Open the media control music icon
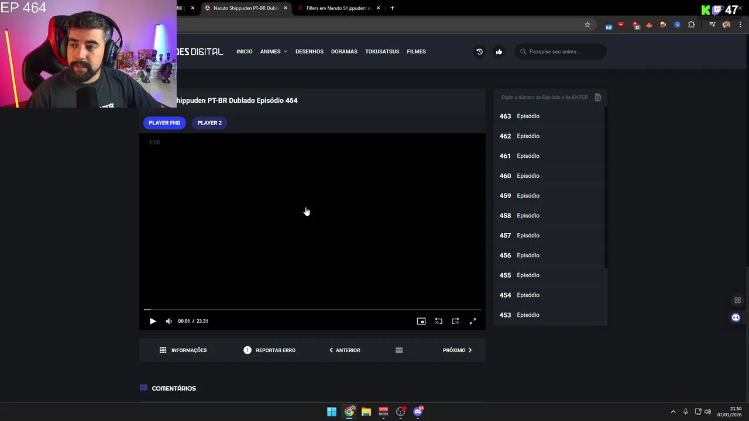 [712, 25]
